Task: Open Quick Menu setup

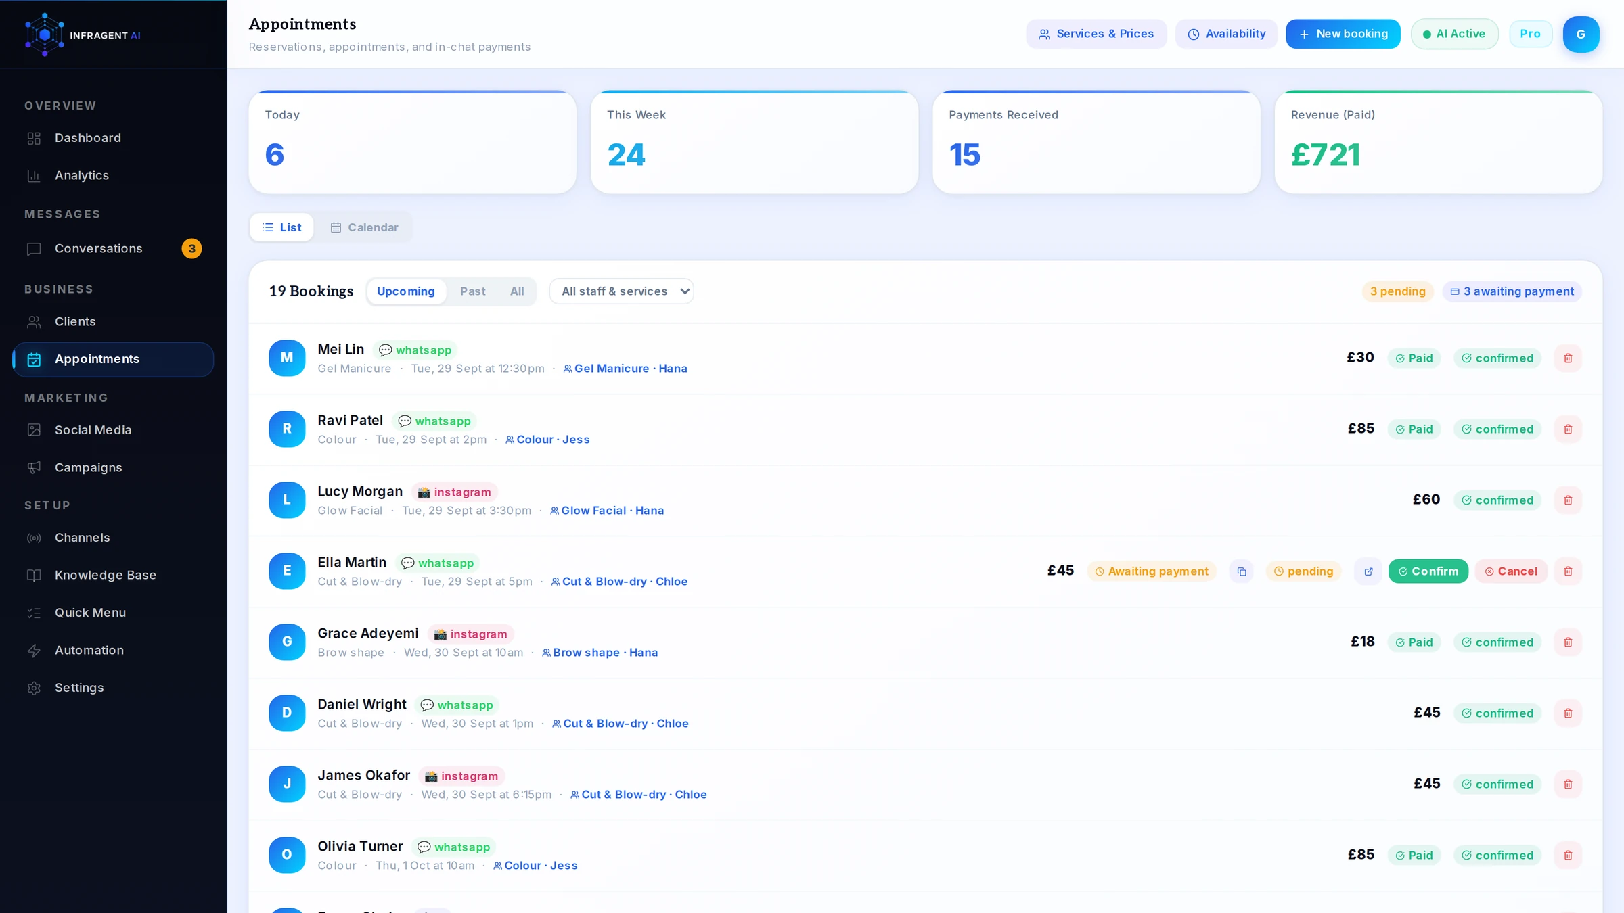Action: [x=113, y=613]
